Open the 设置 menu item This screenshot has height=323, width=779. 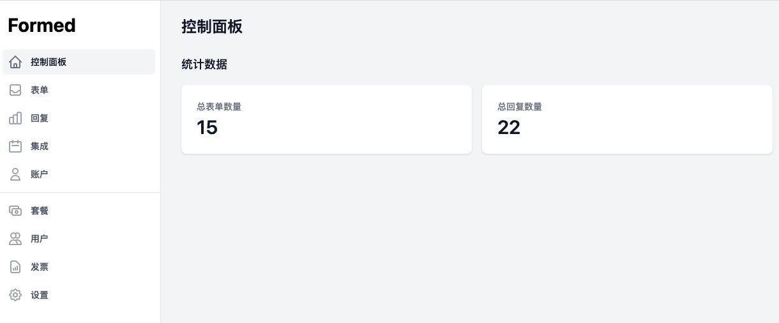40,296
